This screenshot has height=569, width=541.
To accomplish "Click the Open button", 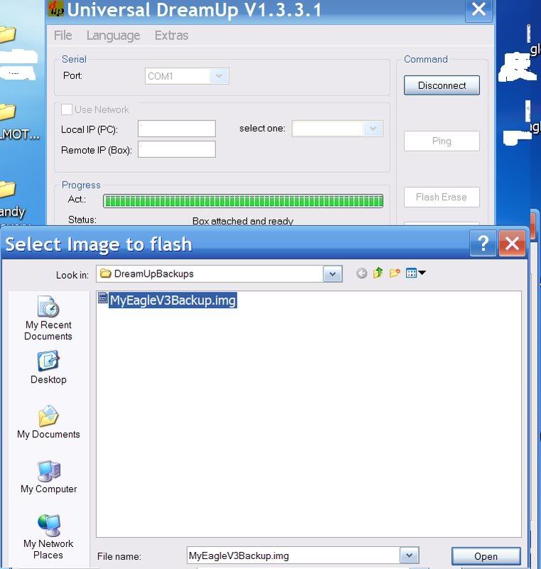I will [x=486, y=556].
